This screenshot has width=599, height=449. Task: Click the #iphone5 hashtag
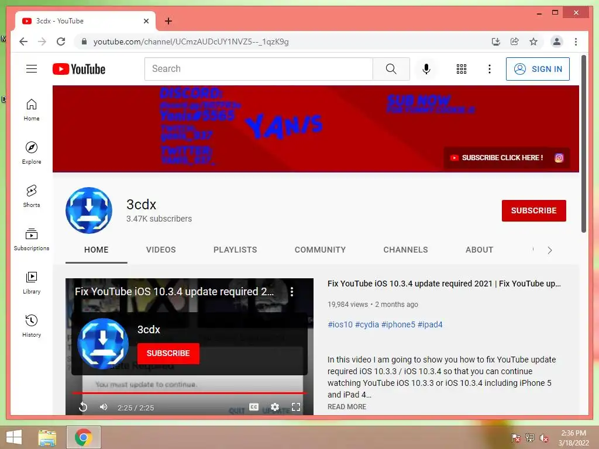click(398, 324)
